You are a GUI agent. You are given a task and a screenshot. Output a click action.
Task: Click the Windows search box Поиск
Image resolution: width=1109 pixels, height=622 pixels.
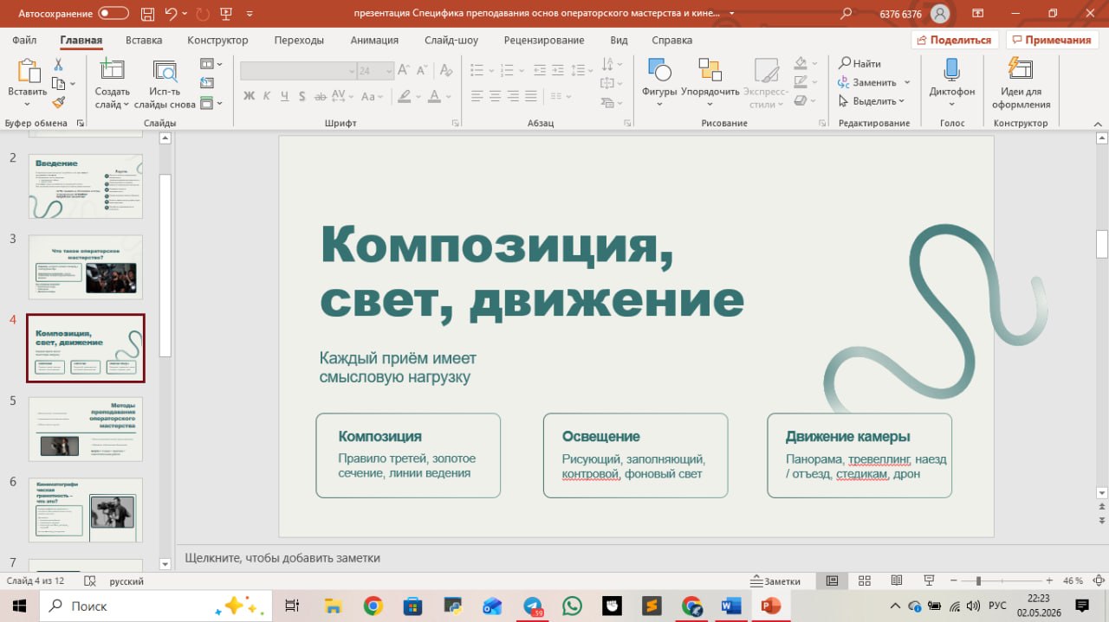[158, 606]
